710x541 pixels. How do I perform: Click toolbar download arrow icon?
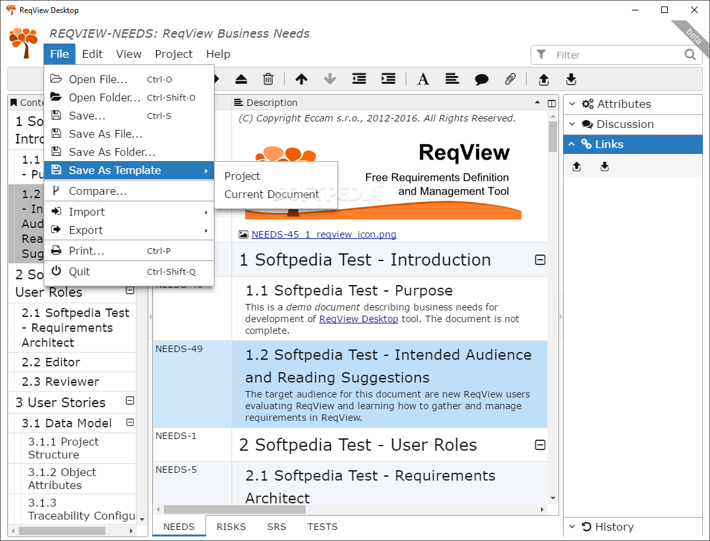tap(571, 79)
